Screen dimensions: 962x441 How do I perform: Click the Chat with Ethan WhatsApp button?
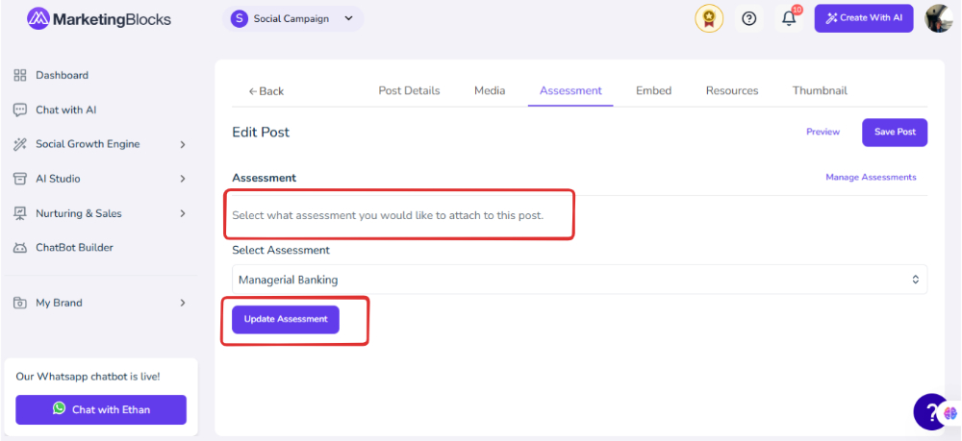click(x=101, y=409)
